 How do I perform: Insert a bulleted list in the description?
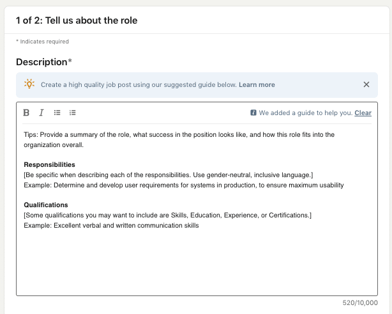point(57,113)
